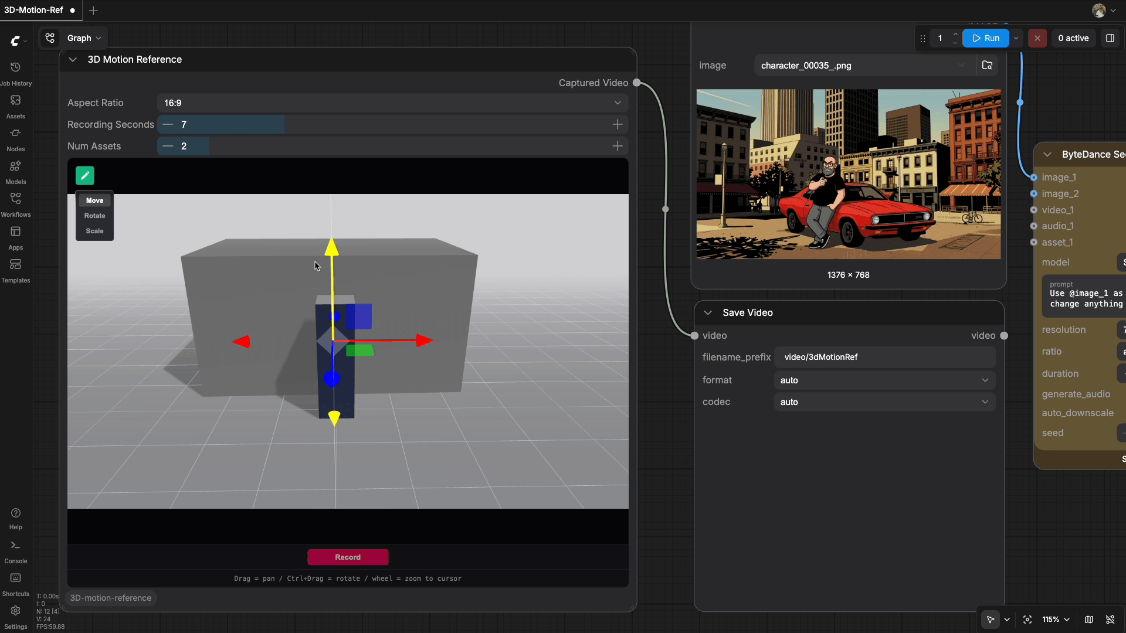Click the green pencil edit icon
The height and width of the screenshot is (633, 1126).
(x=85, y=175)
